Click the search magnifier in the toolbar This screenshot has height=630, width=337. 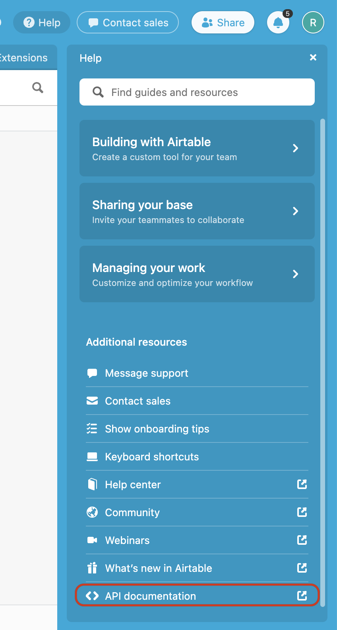coord(38,88)
